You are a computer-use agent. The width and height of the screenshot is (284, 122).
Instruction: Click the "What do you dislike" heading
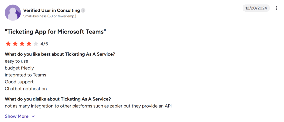click(58, 99)
